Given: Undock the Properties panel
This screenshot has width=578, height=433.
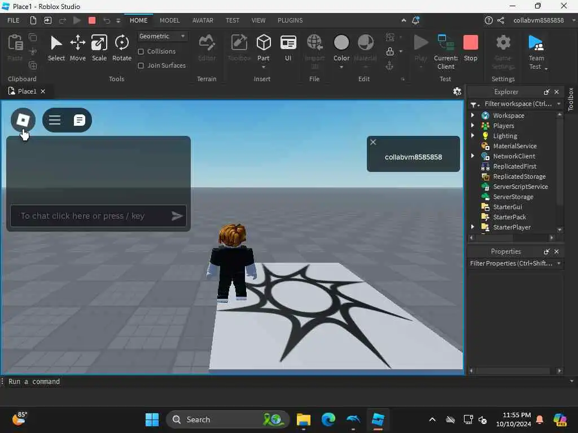Looking at the screenshot, I should point(546,251).
